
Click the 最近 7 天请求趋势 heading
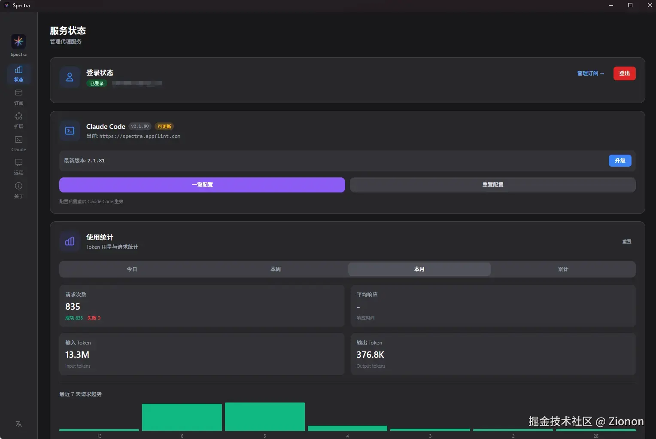click(x=81, y=394)
